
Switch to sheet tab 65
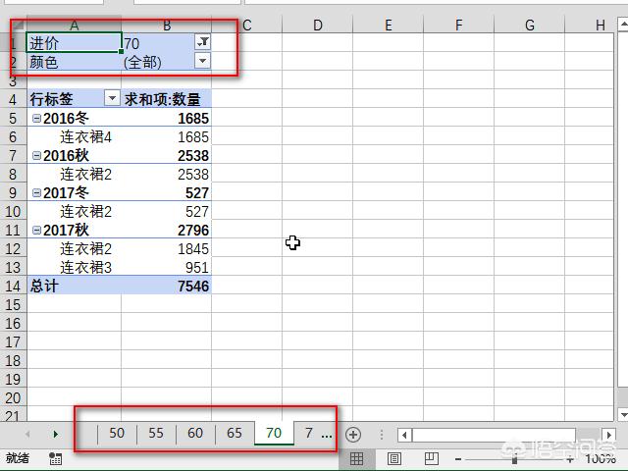point(235,433)
